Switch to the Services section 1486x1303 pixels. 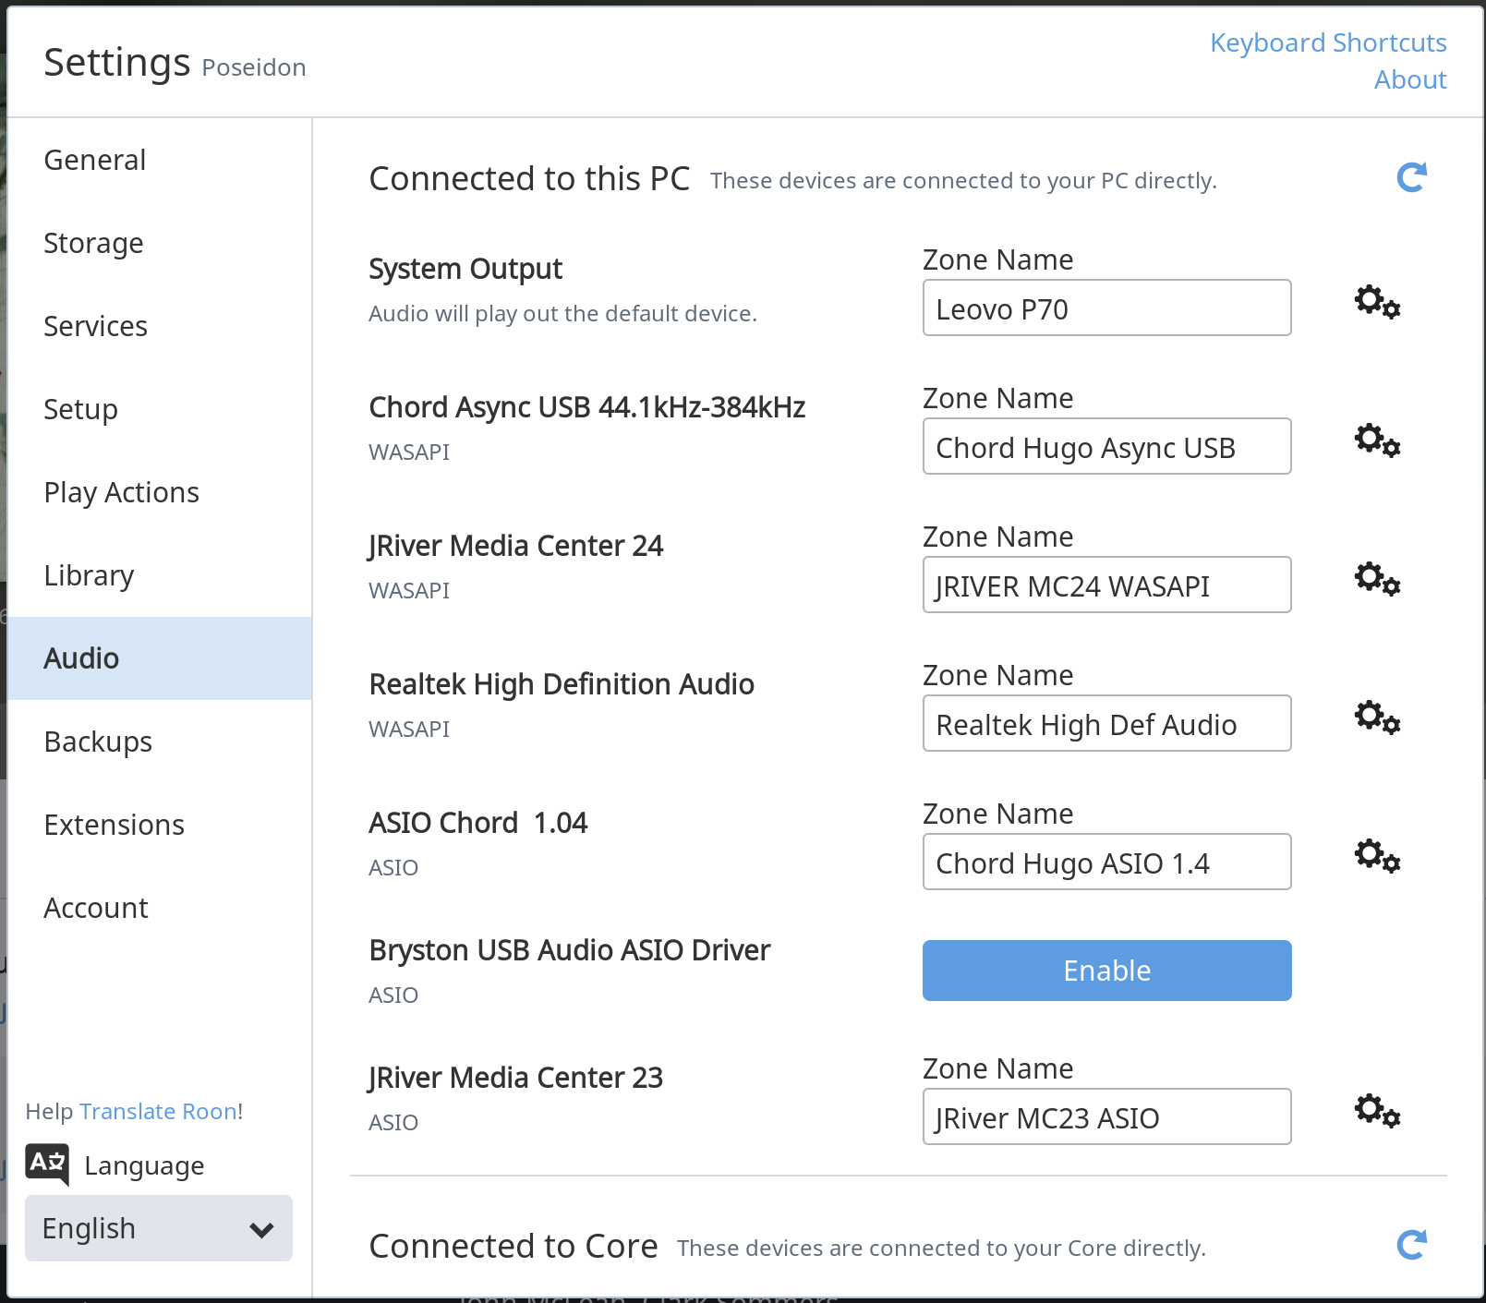coord(160,326)
